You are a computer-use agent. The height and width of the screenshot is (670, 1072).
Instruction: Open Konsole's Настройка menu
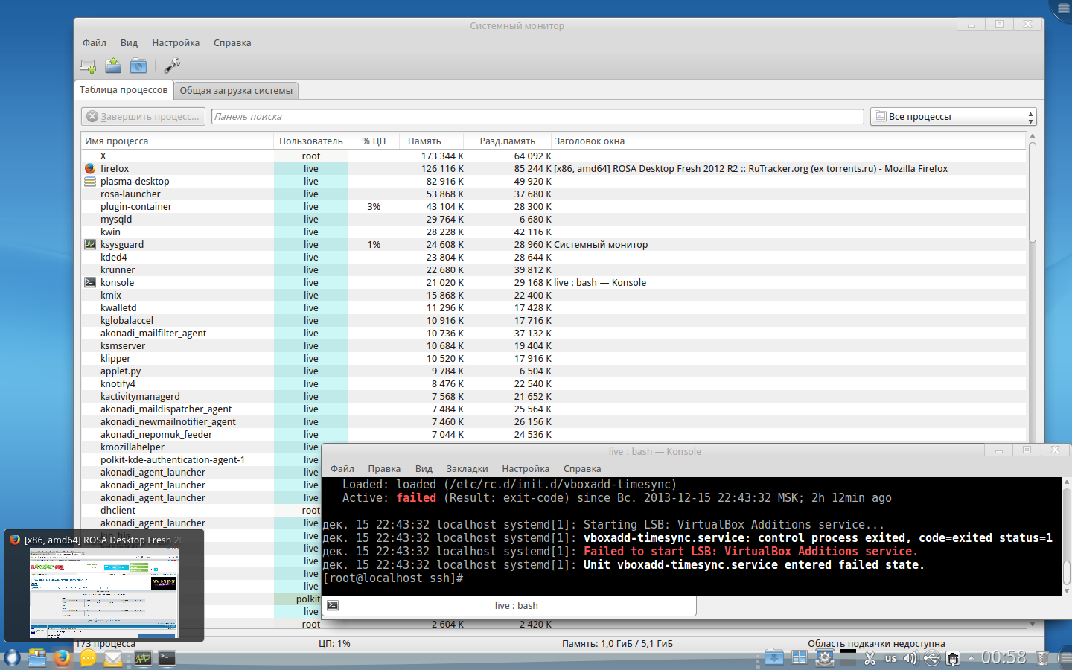click(x=526, y=469)
